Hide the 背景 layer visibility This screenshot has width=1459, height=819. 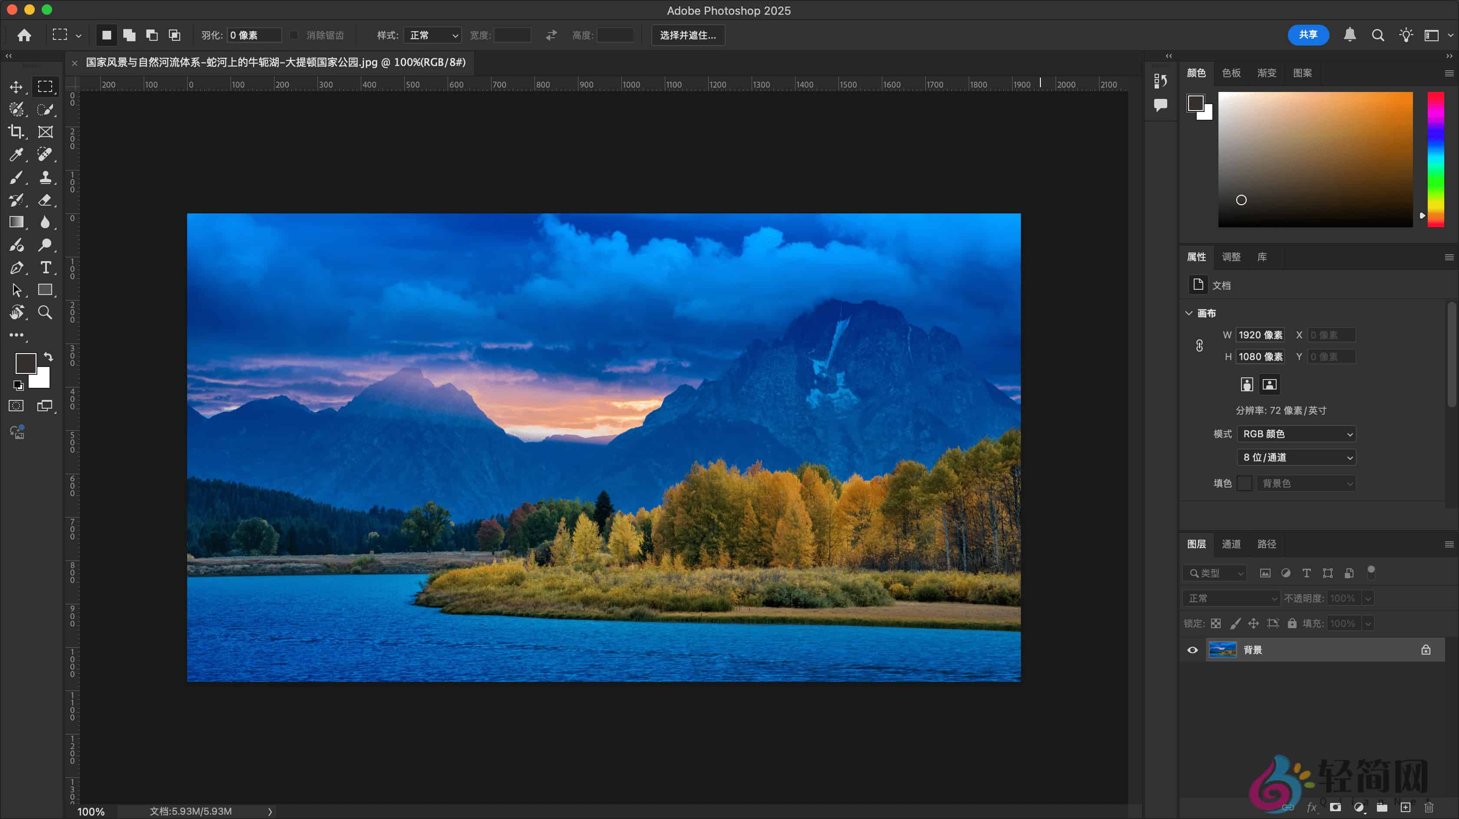[x=1192, y=650]
